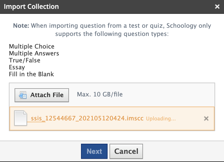
Task: Close the Import Collection dialog
Action: pyautogui.click(x=217, y=7)
